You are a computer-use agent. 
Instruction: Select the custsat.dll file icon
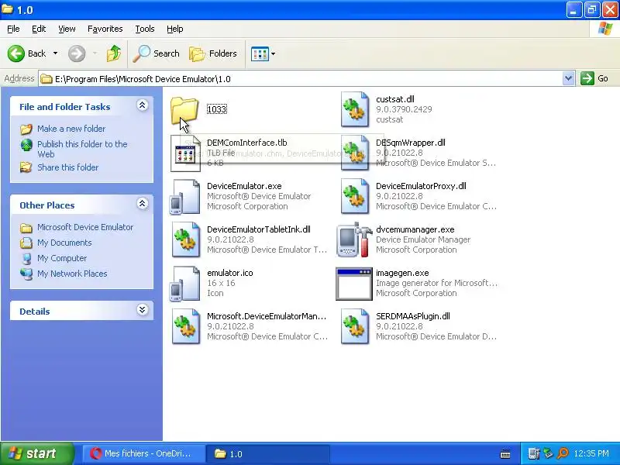(x=355, y=109)
